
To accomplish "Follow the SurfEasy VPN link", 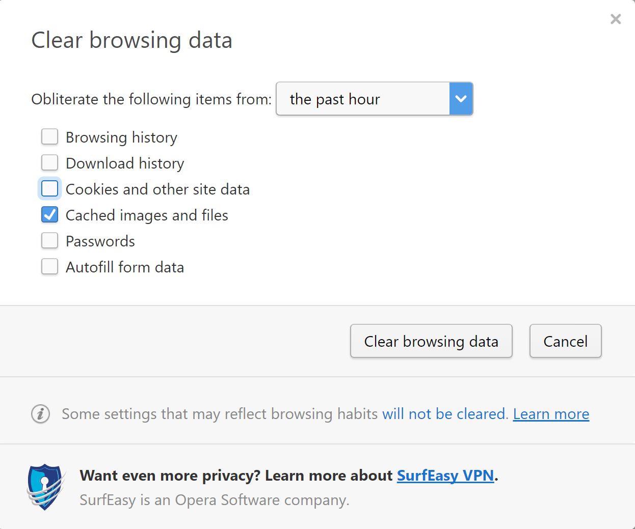I will tap(445, 476).
